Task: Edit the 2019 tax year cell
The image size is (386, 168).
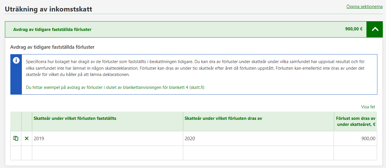Action: (107, 139)
